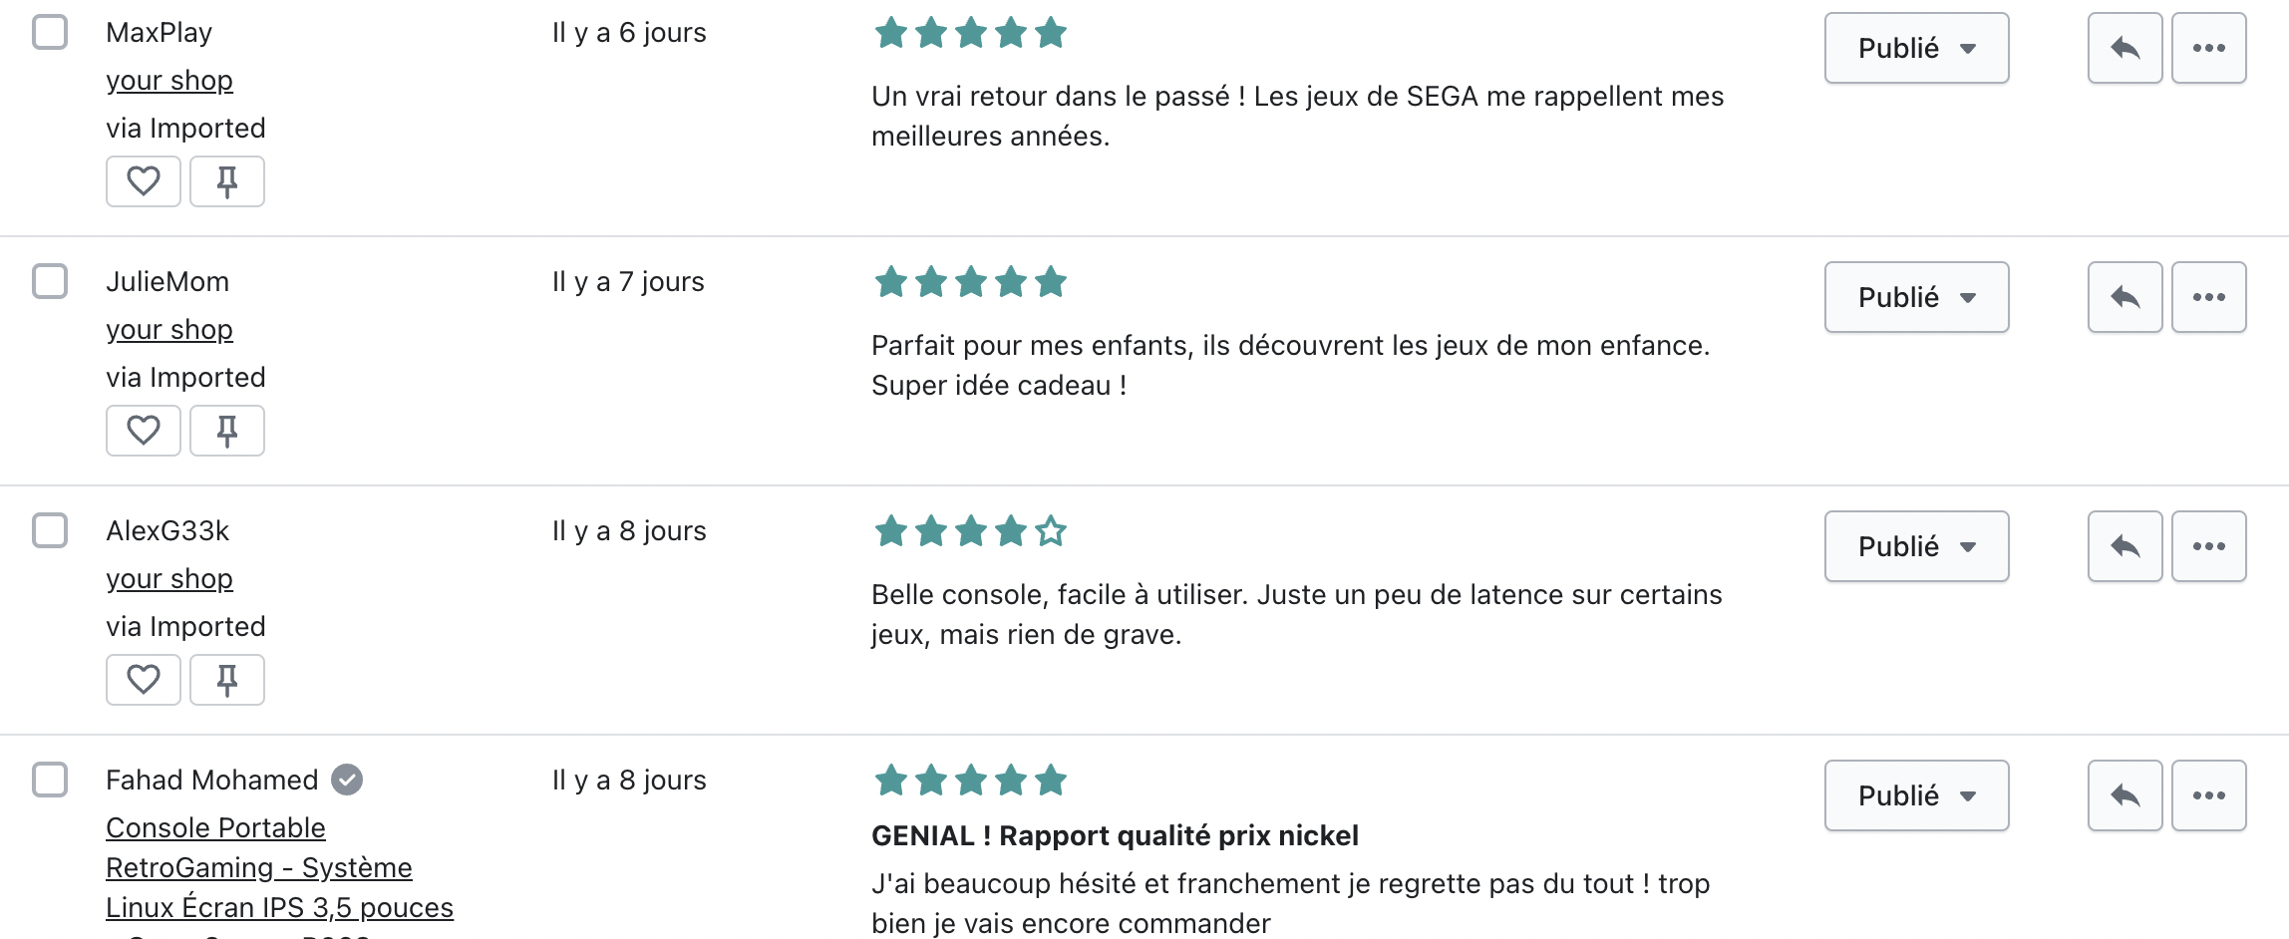Open more options for the JulieMom review

[x=2209, y=297]
